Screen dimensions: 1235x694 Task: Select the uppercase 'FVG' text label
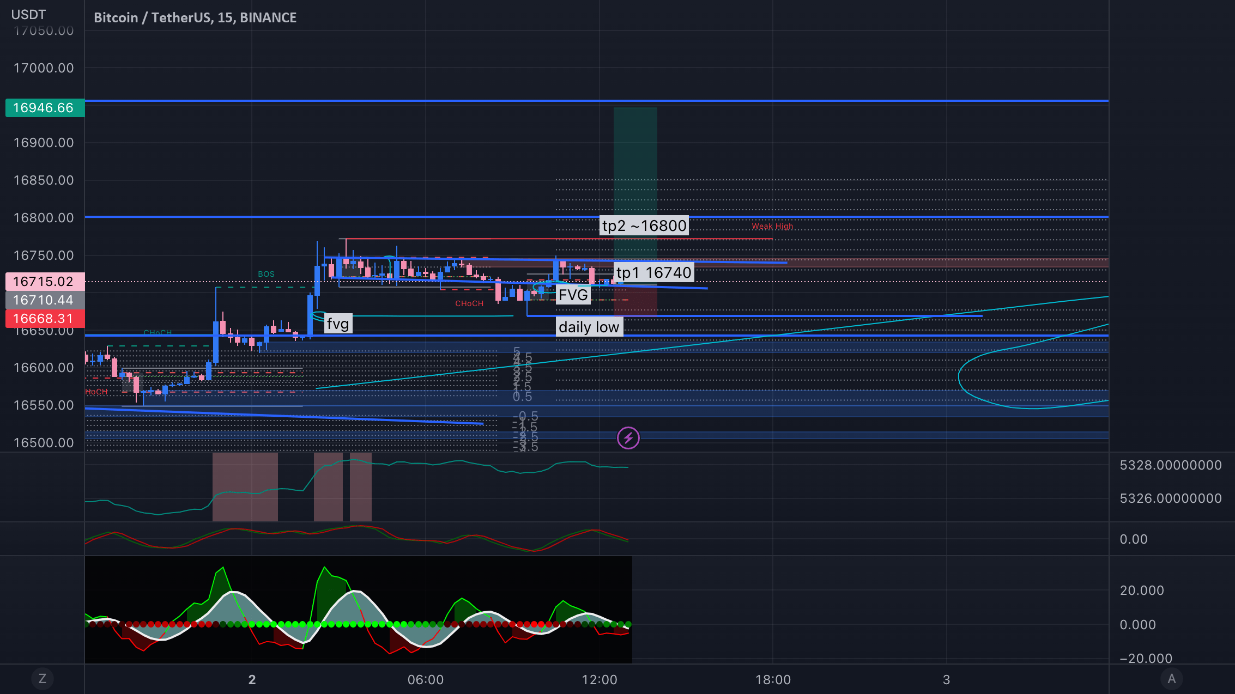click(x=573, y=295)
